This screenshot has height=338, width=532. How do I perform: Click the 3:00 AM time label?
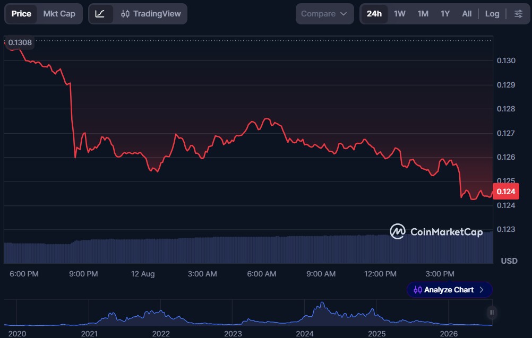click(x=202, y=274)
